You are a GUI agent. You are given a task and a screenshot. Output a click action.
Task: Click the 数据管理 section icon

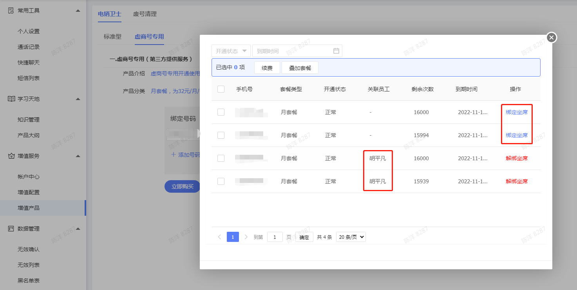[x=11, y=229]
